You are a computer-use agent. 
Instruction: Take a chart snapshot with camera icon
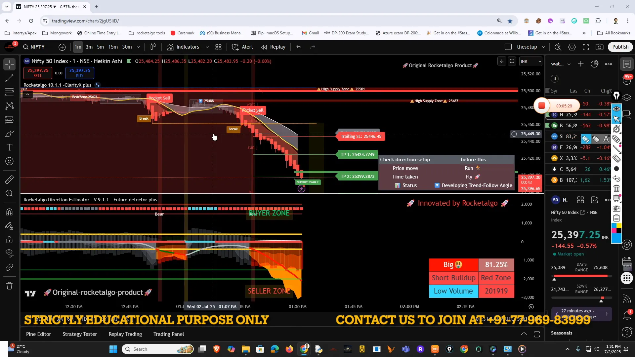coord(599,47)
